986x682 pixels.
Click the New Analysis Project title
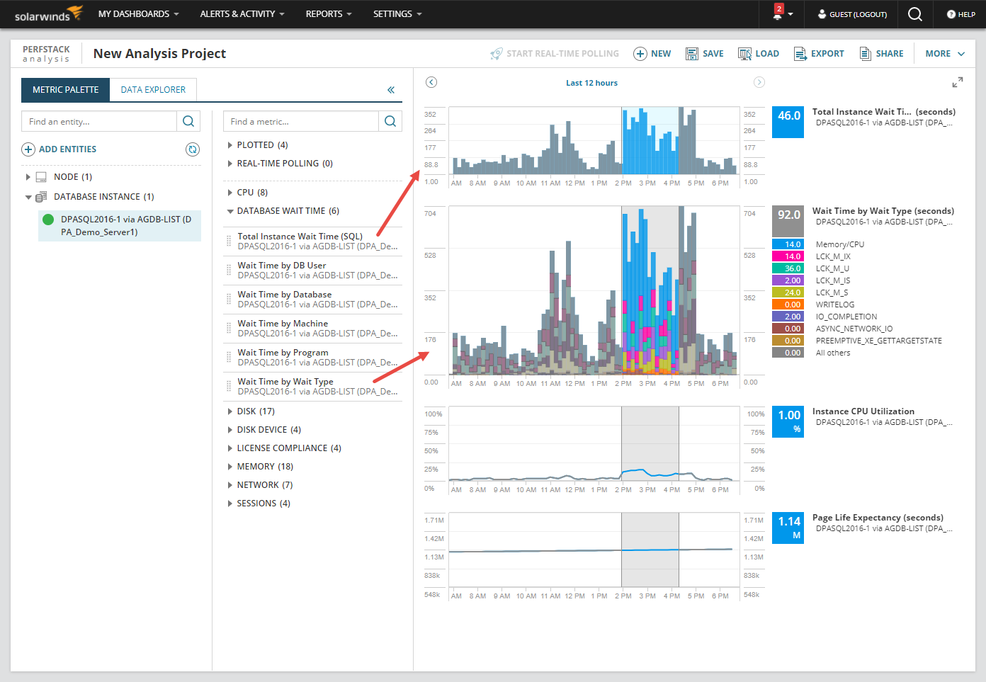click(159, 54)
